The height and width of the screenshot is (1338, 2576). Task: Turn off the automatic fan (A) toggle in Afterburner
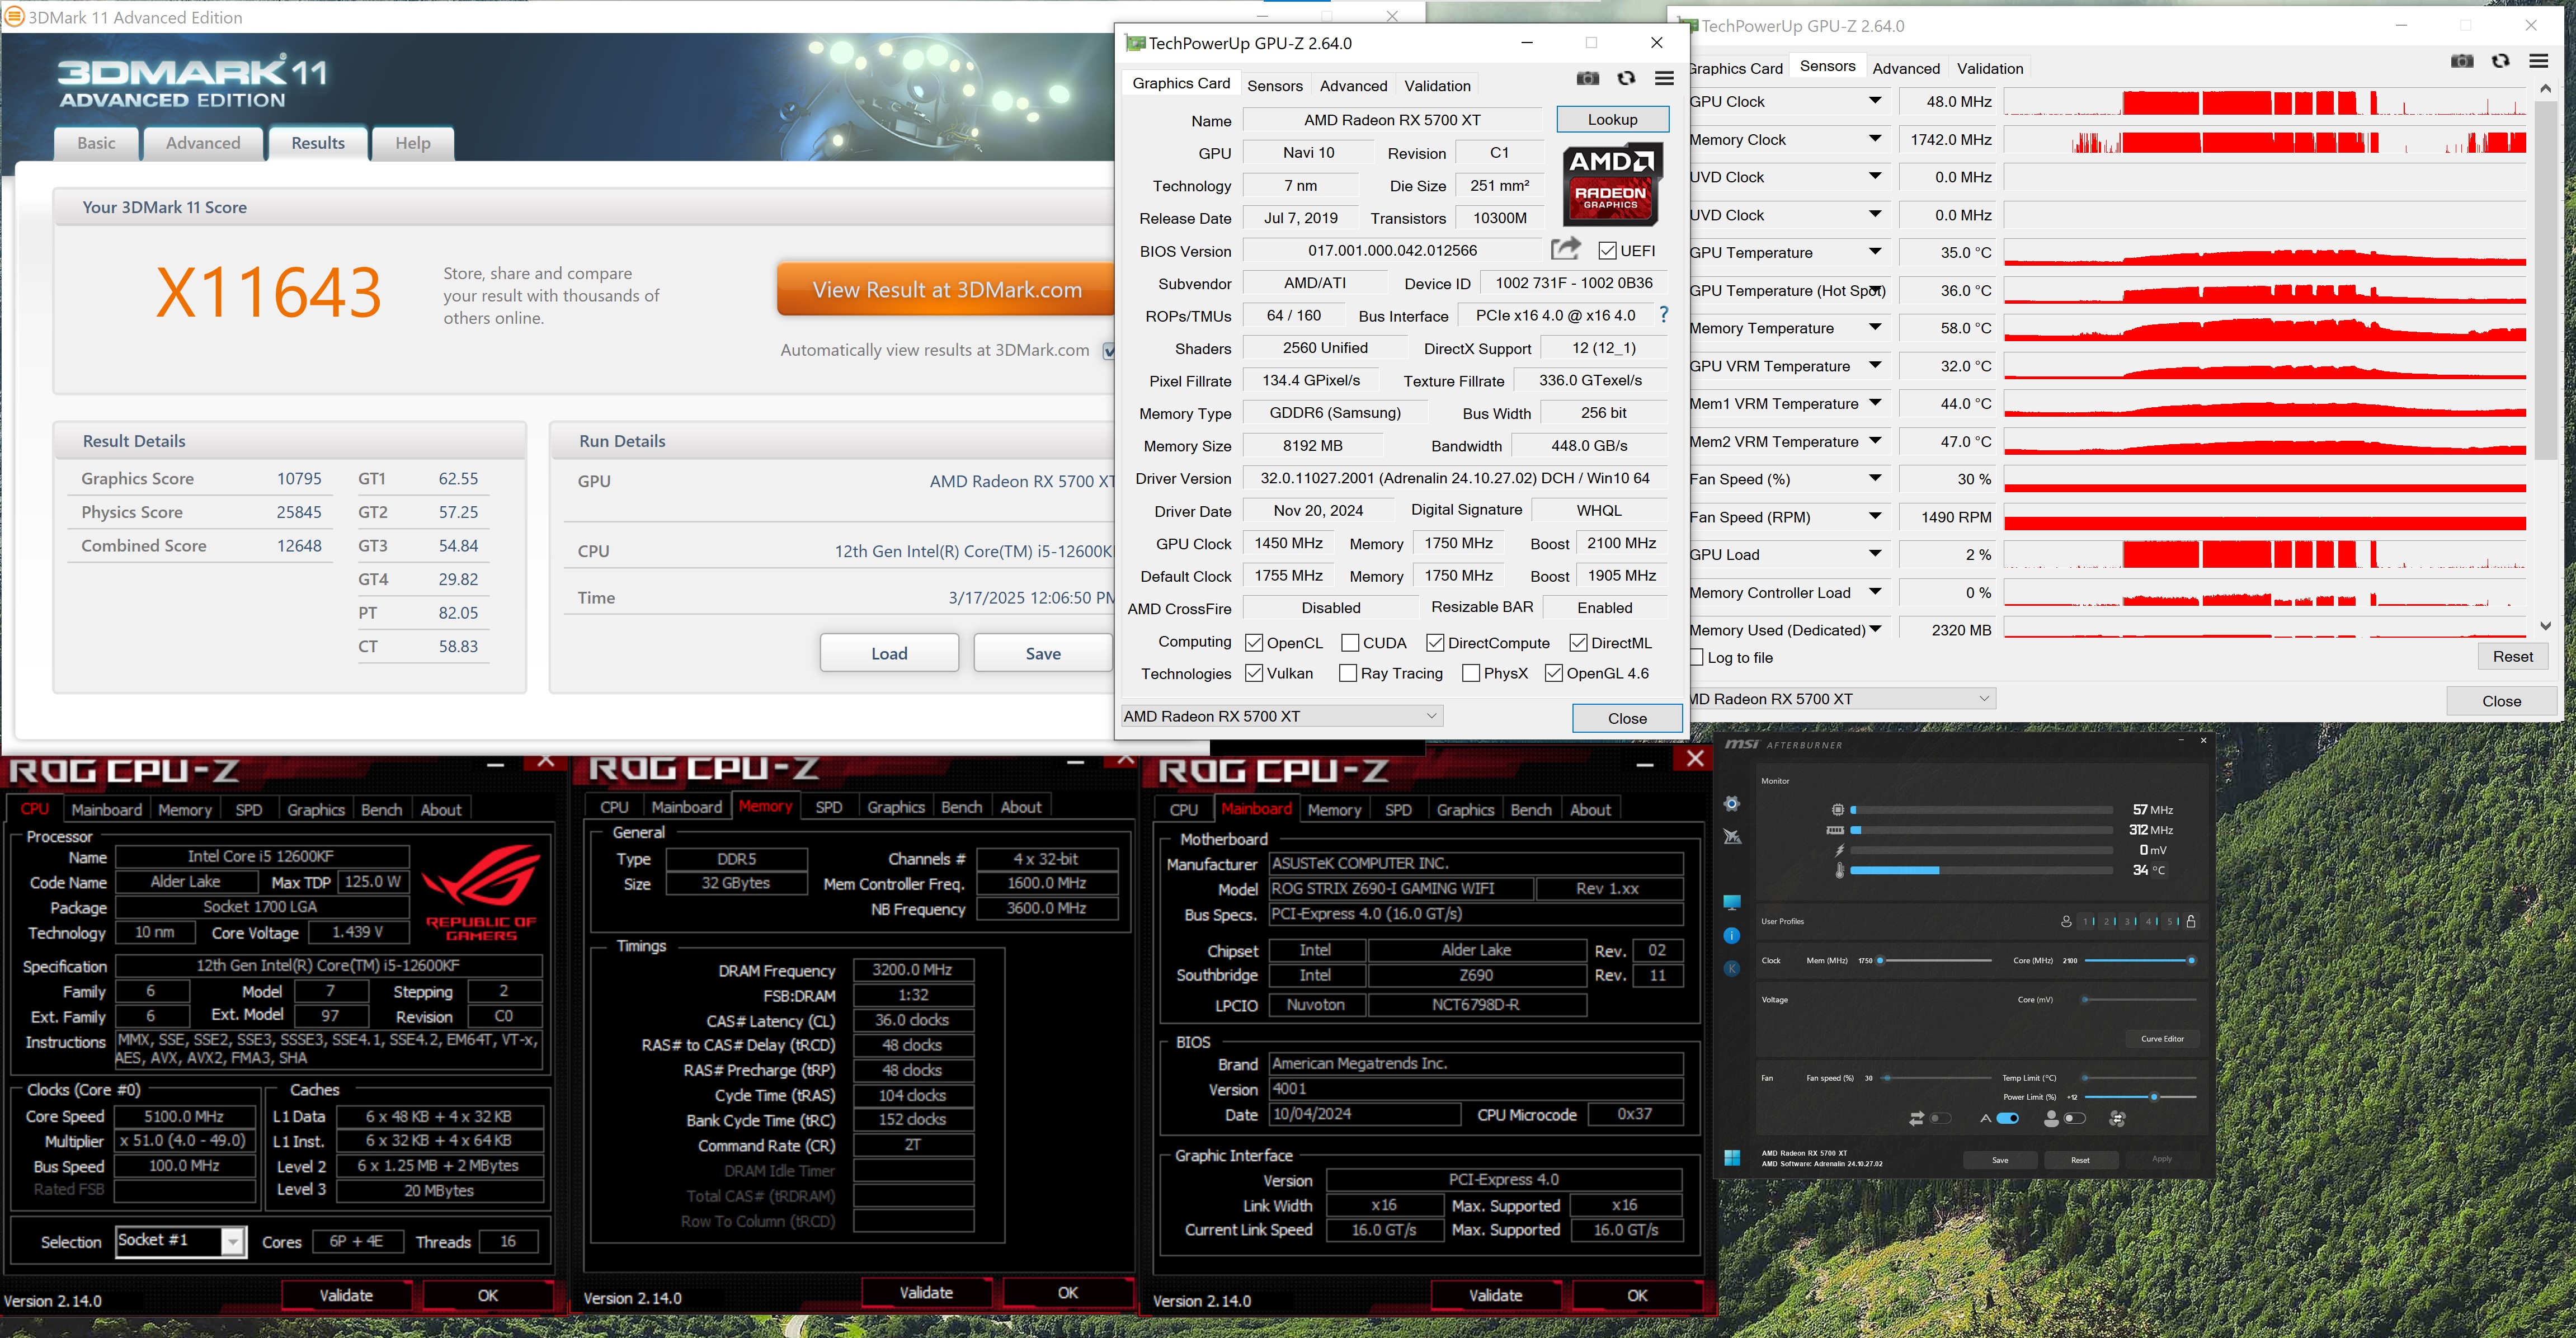pyautogui.click(x=2007, y=1119)
